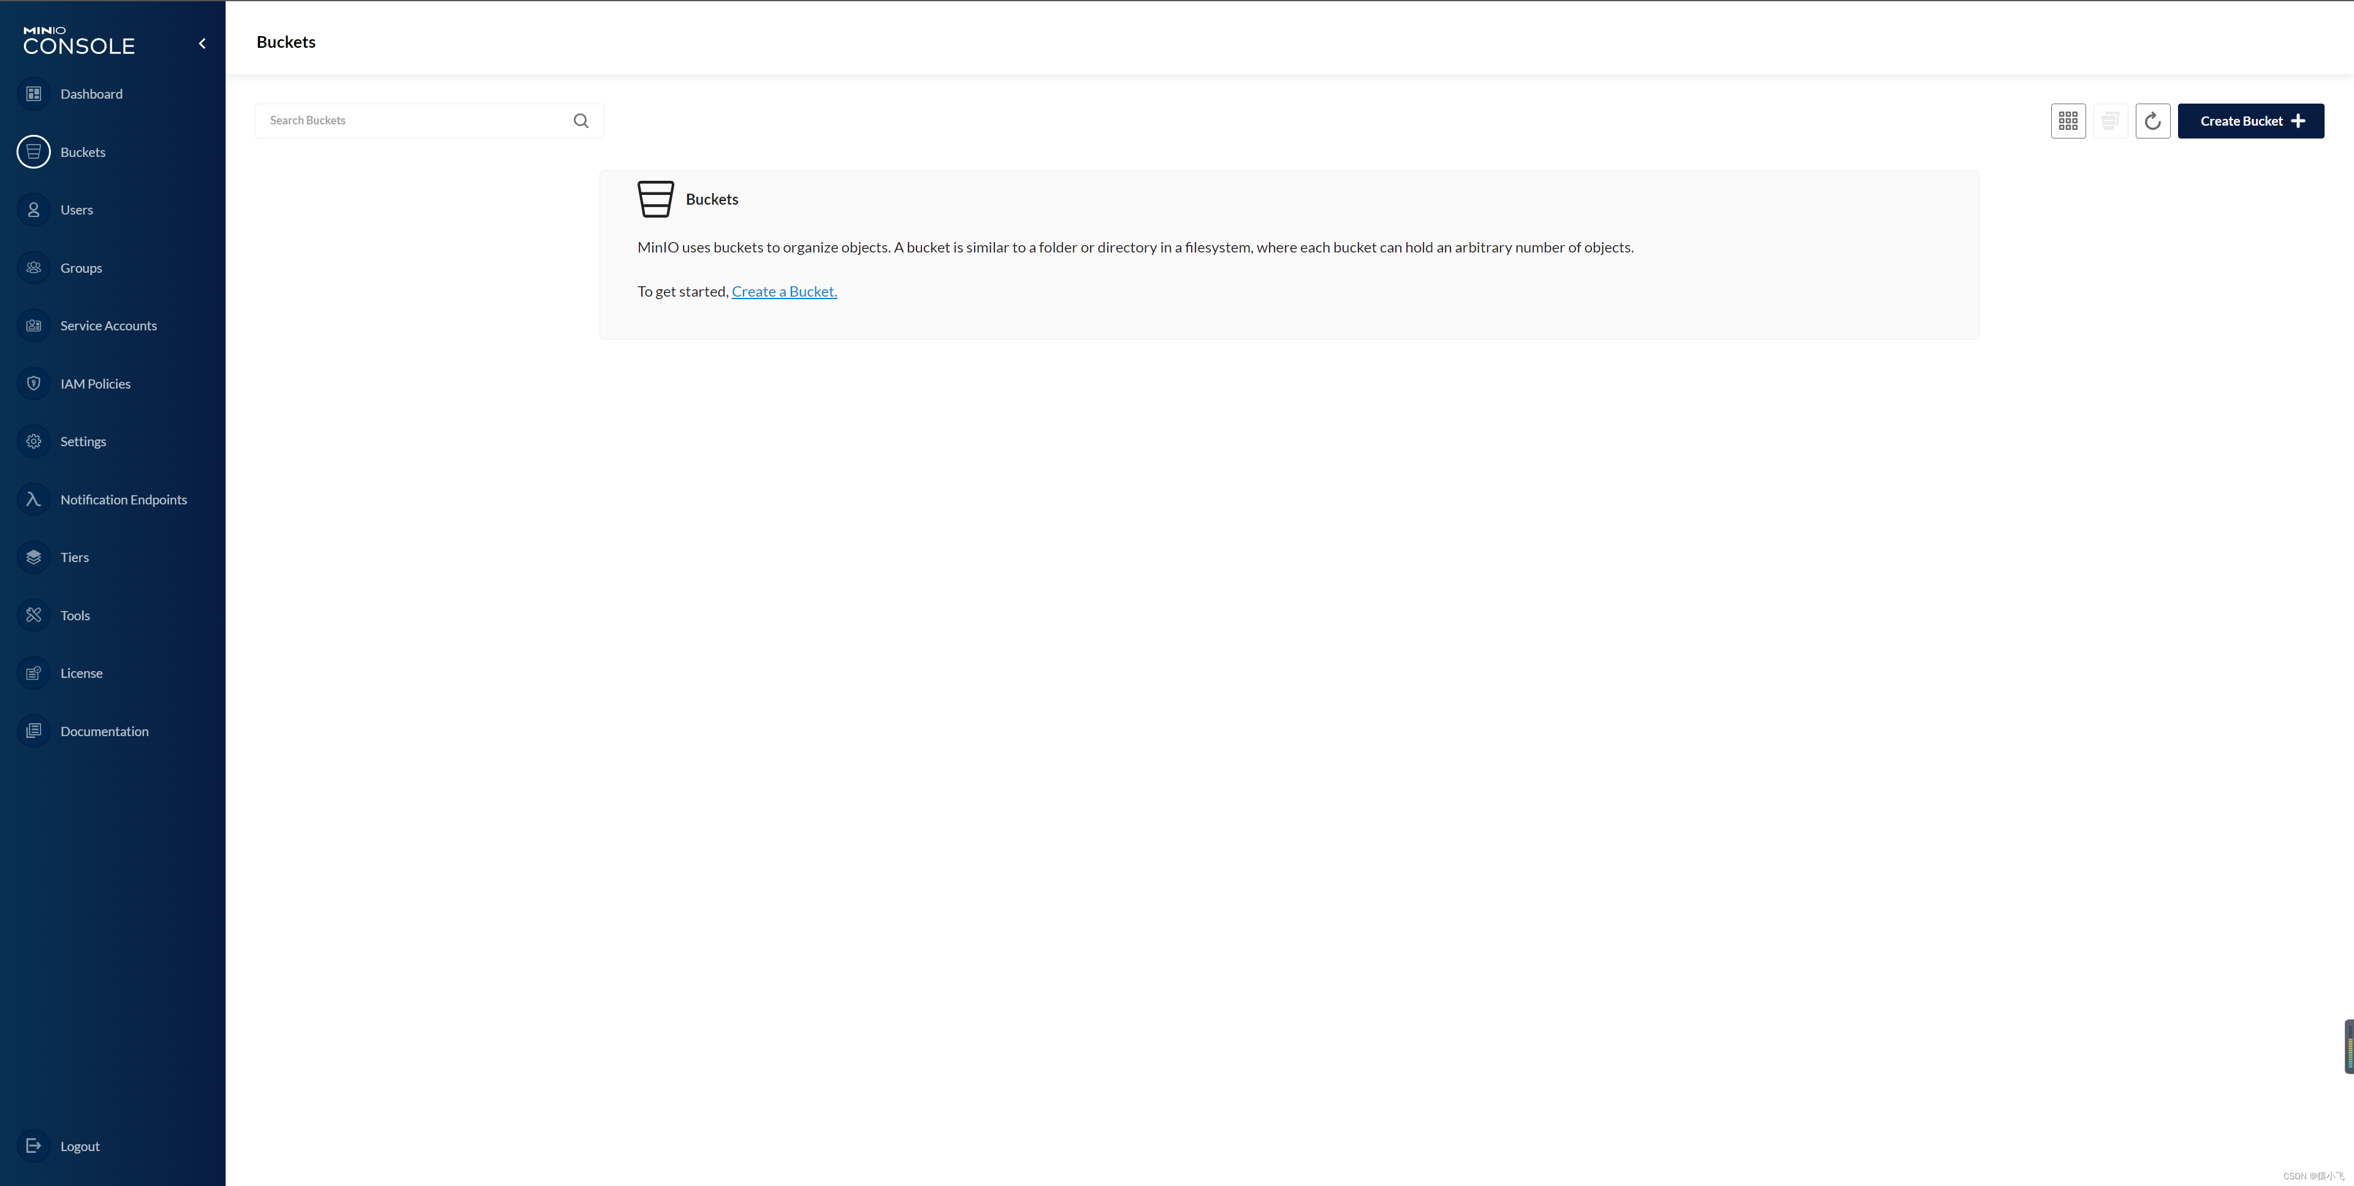Click the Logout icon at bottom

pyautogui.click(x=34, y=1146)
